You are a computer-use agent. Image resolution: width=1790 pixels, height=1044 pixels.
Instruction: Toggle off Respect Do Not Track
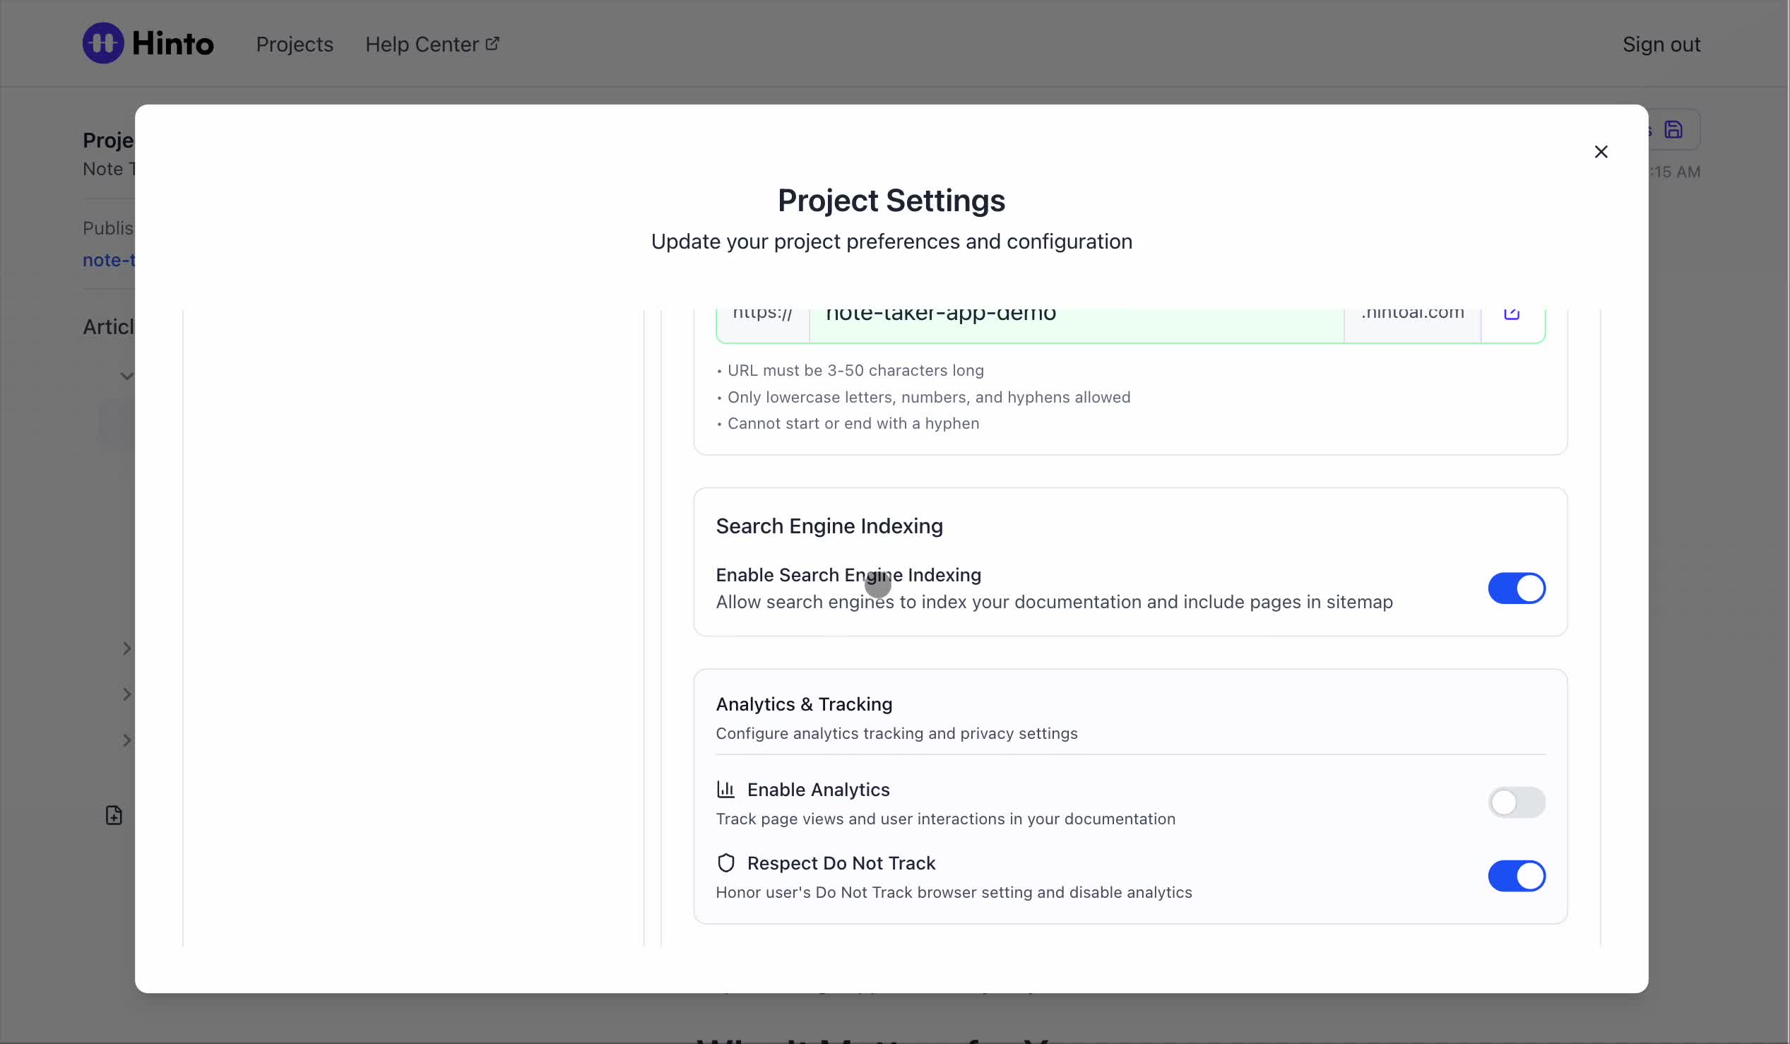[1516, 876]
